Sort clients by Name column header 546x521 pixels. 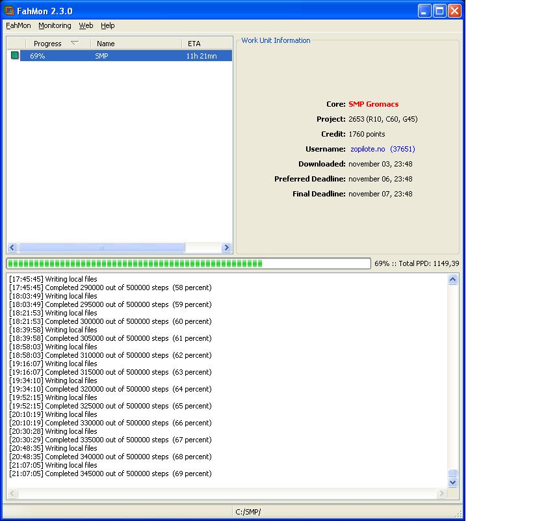(136, 44)
